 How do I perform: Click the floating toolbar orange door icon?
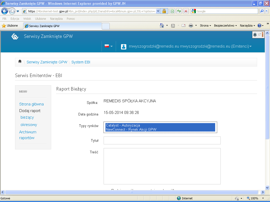pyautogui.click(x=263, y=34)
